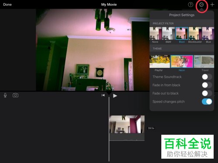Enable the Theme Soundtrack switch
218x163 pixels.
click(x=207, y=77)
